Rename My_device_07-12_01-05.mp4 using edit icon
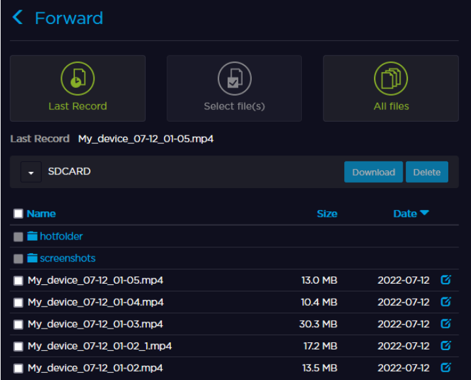This screenshot has height=380, width=471. click(x=446, y=280)
